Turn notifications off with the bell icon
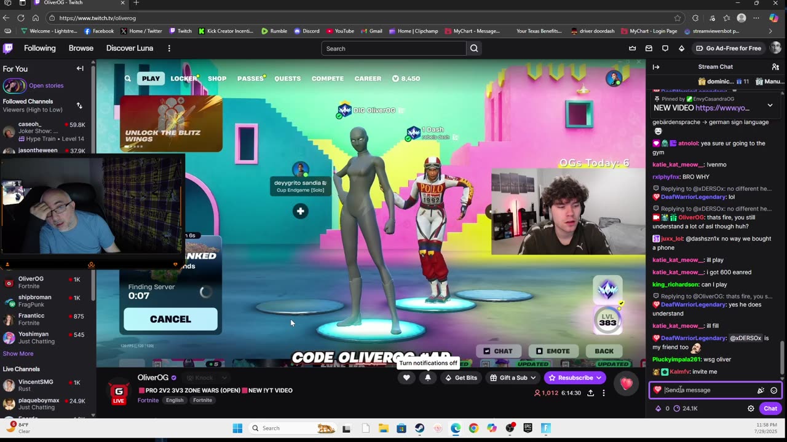 pyautogui.click(x=428, y=378)
